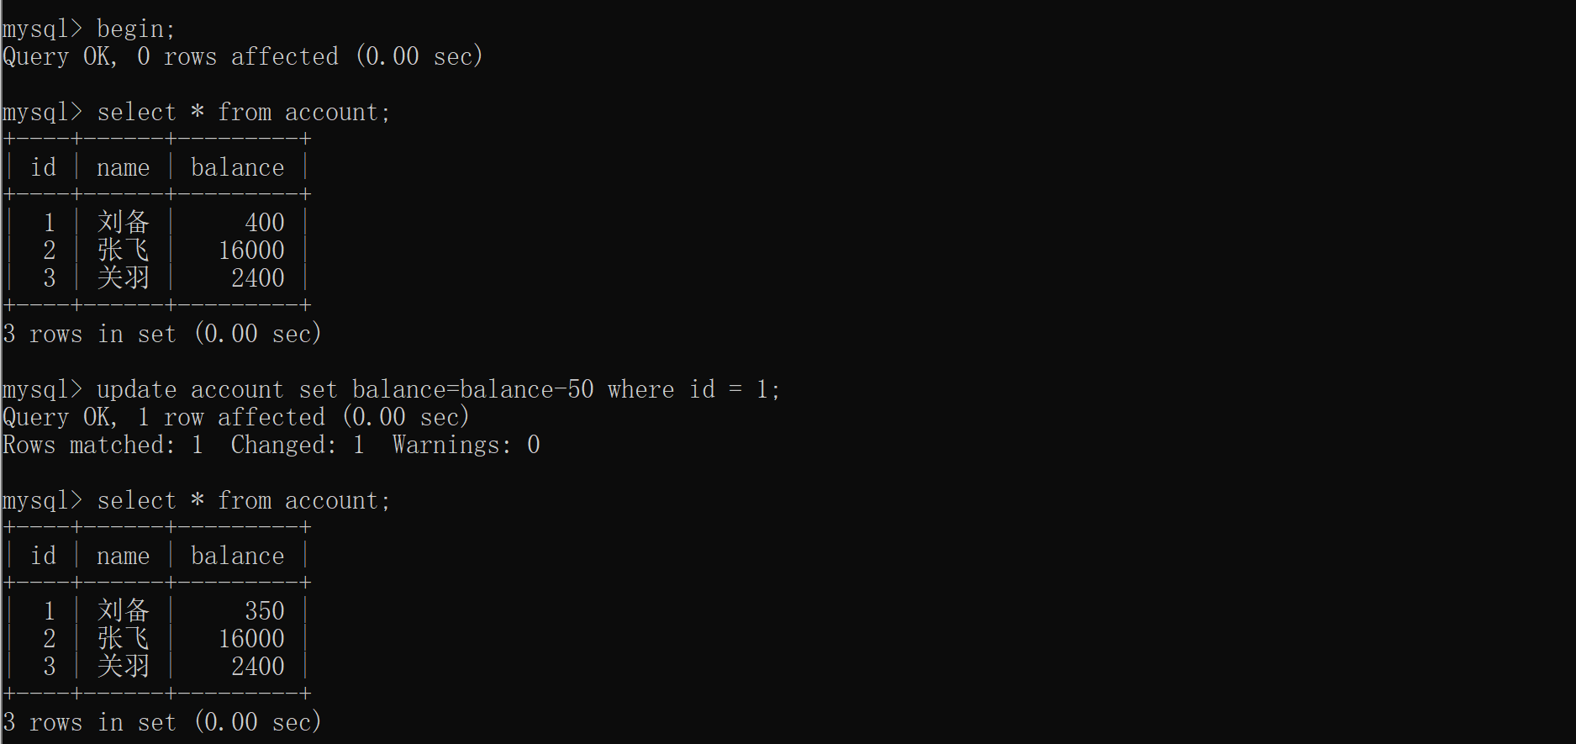Click the 'name' header in second table
This screenshot has height=744, width=1576.
point(124,557)
